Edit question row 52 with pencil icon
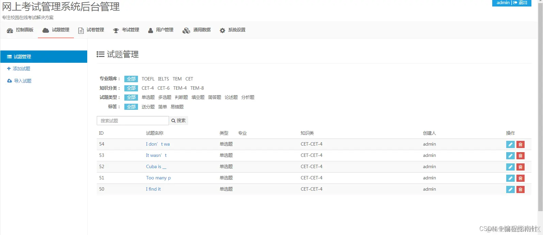 point(510,167)
